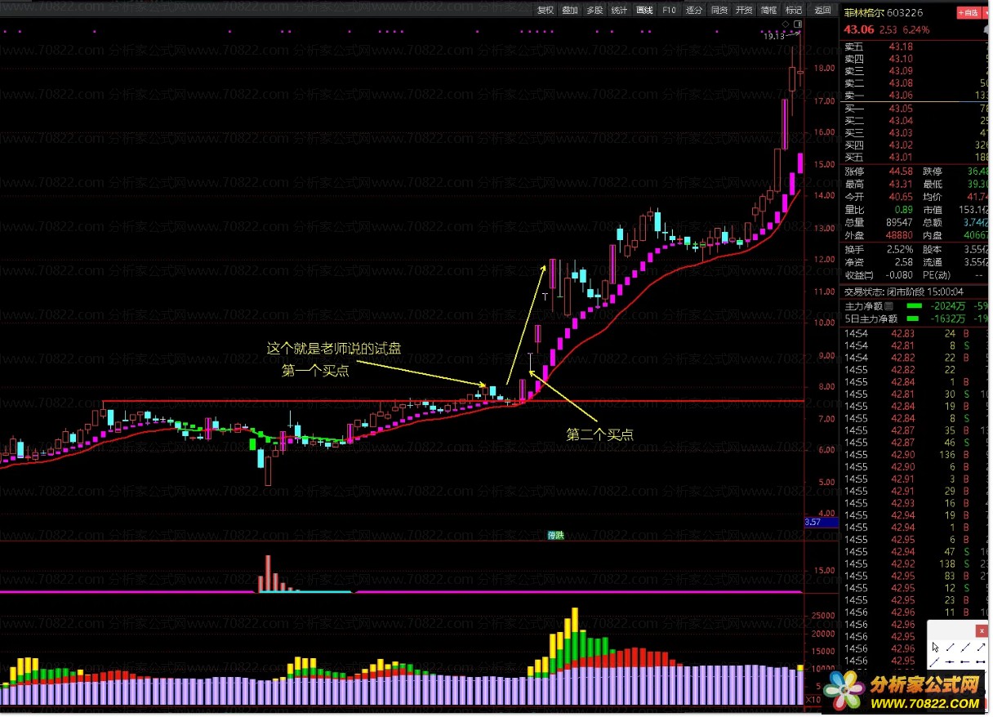Expand the 多股 multi-stock view
The width and height of the screenshot is (993, 717).
point(594,11)
